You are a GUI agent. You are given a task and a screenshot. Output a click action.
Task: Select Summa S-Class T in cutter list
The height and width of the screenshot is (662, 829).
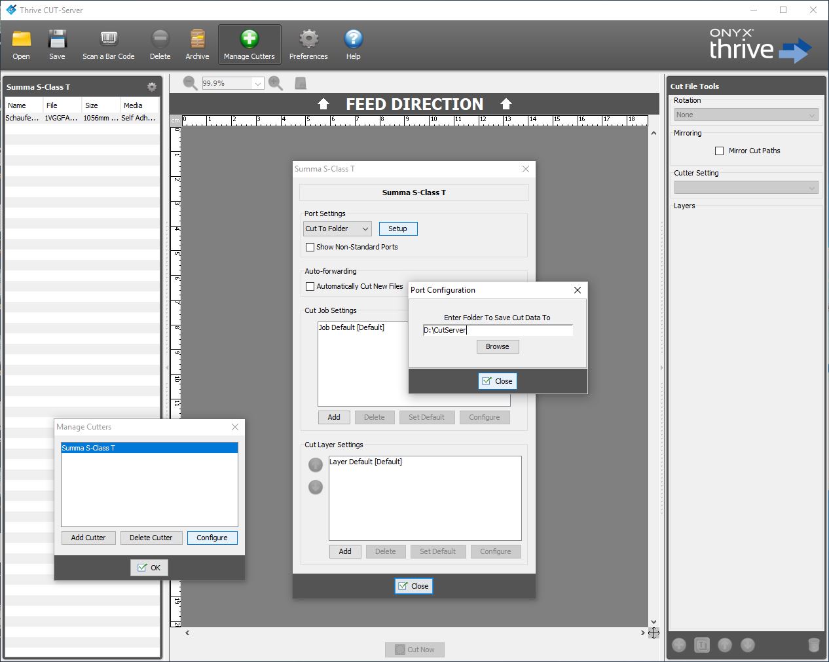149,448
